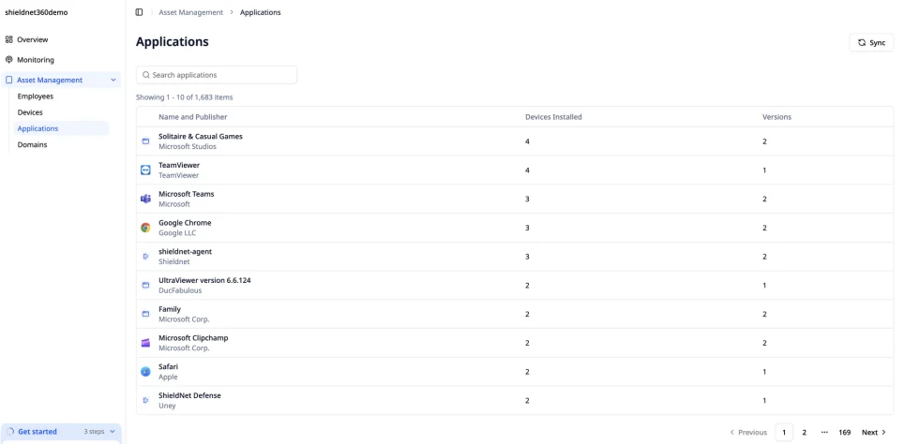Click the Family app icon
904x444 pixels.
tap(146, 314)
